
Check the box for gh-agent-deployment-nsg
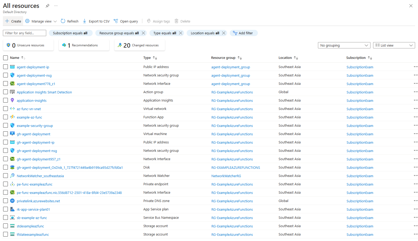coord(6,150)
